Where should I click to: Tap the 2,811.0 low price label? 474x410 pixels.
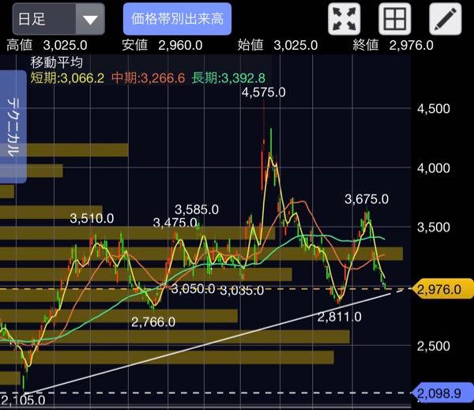[x=340, y=316]
